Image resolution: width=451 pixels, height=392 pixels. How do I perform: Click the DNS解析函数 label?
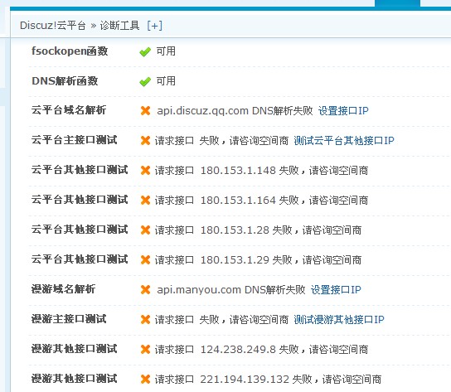click(65, 81)
